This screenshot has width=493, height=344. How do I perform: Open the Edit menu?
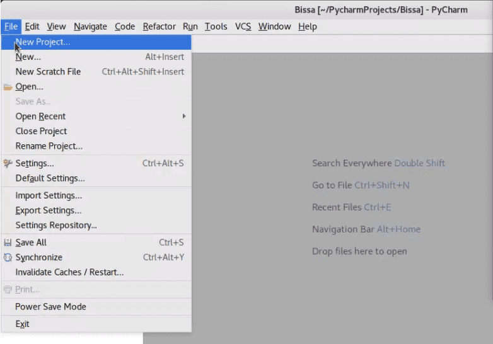[32, 26]
